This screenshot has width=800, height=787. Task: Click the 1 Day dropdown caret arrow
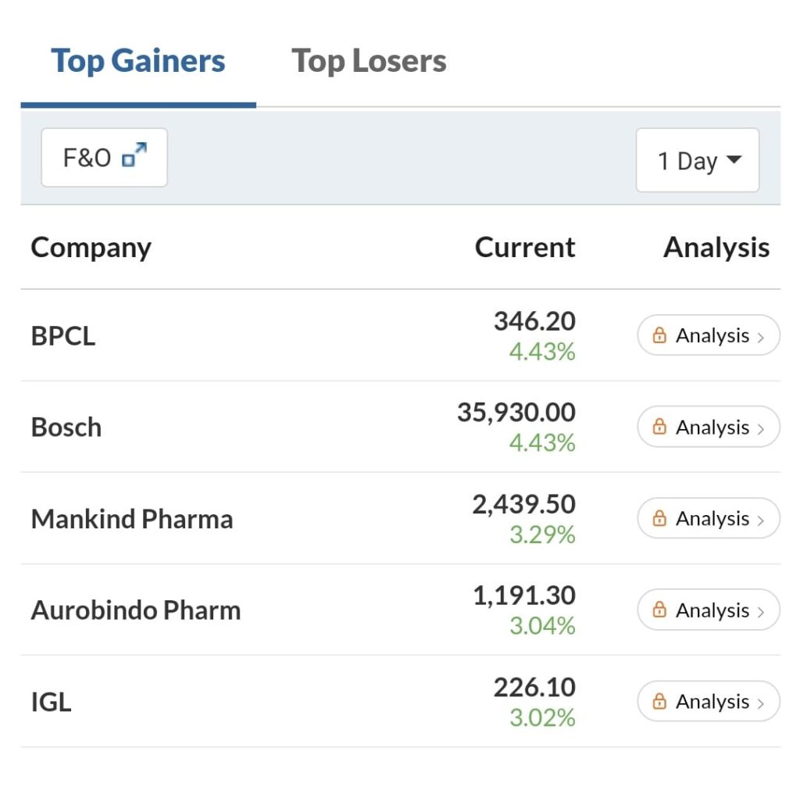[734, 159]
